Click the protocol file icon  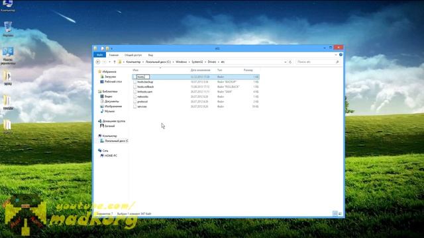click(134, 102)
